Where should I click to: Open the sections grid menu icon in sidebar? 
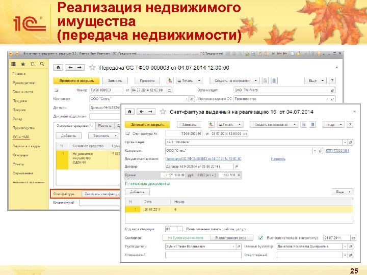[x=13, y=64]
